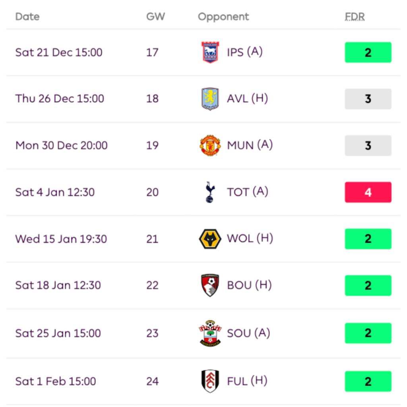Open the Sat 1 Feb 15:00 fixture date

[x=56, y=381]
